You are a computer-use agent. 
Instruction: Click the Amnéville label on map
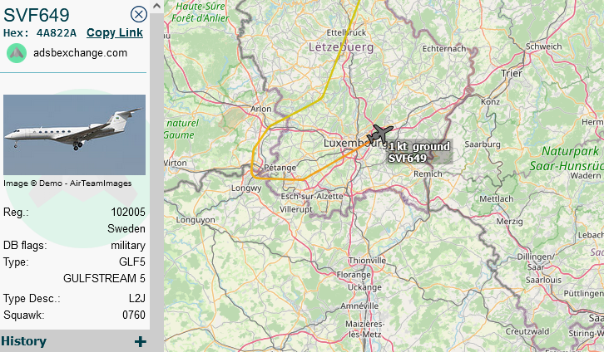[x=359, y=306]
